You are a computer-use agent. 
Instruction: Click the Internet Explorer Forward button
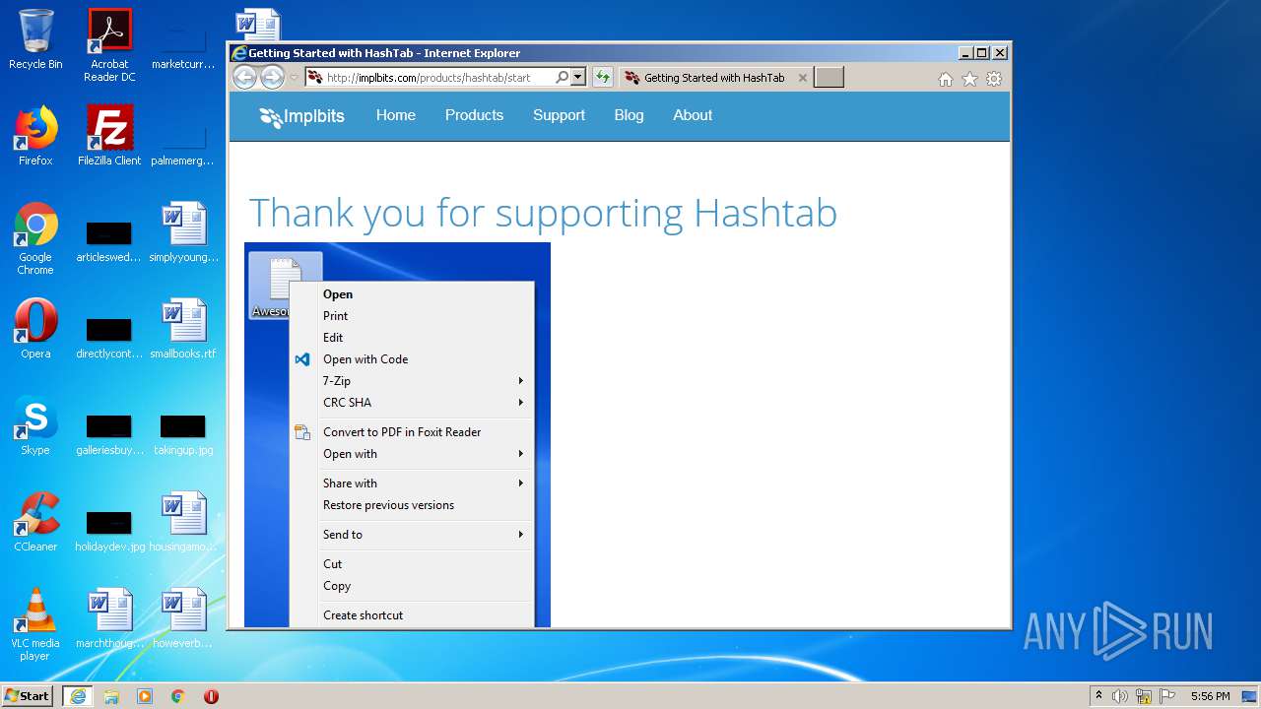[272, 78]
